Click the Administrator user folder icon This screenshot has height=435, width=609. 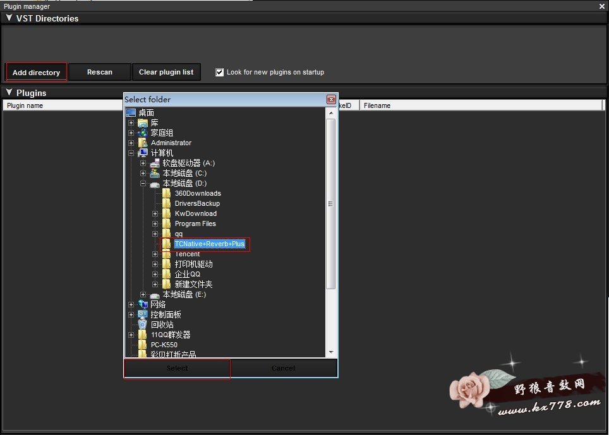click(143, 143)
